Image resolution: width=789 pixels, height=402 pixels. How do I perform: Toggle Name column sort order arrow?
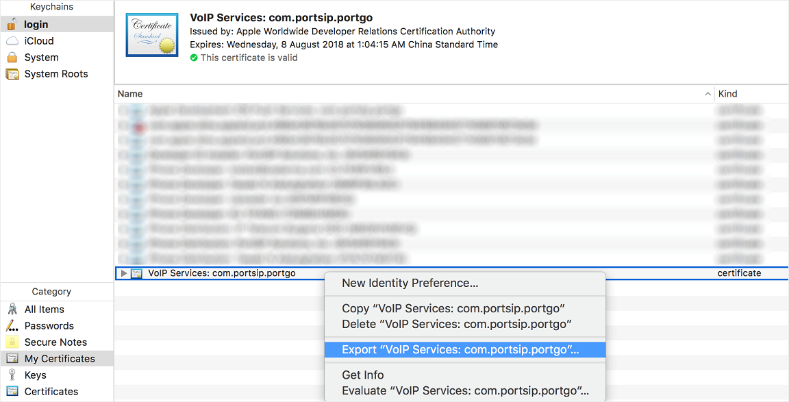pyautogui.click(x=707, y=94)
